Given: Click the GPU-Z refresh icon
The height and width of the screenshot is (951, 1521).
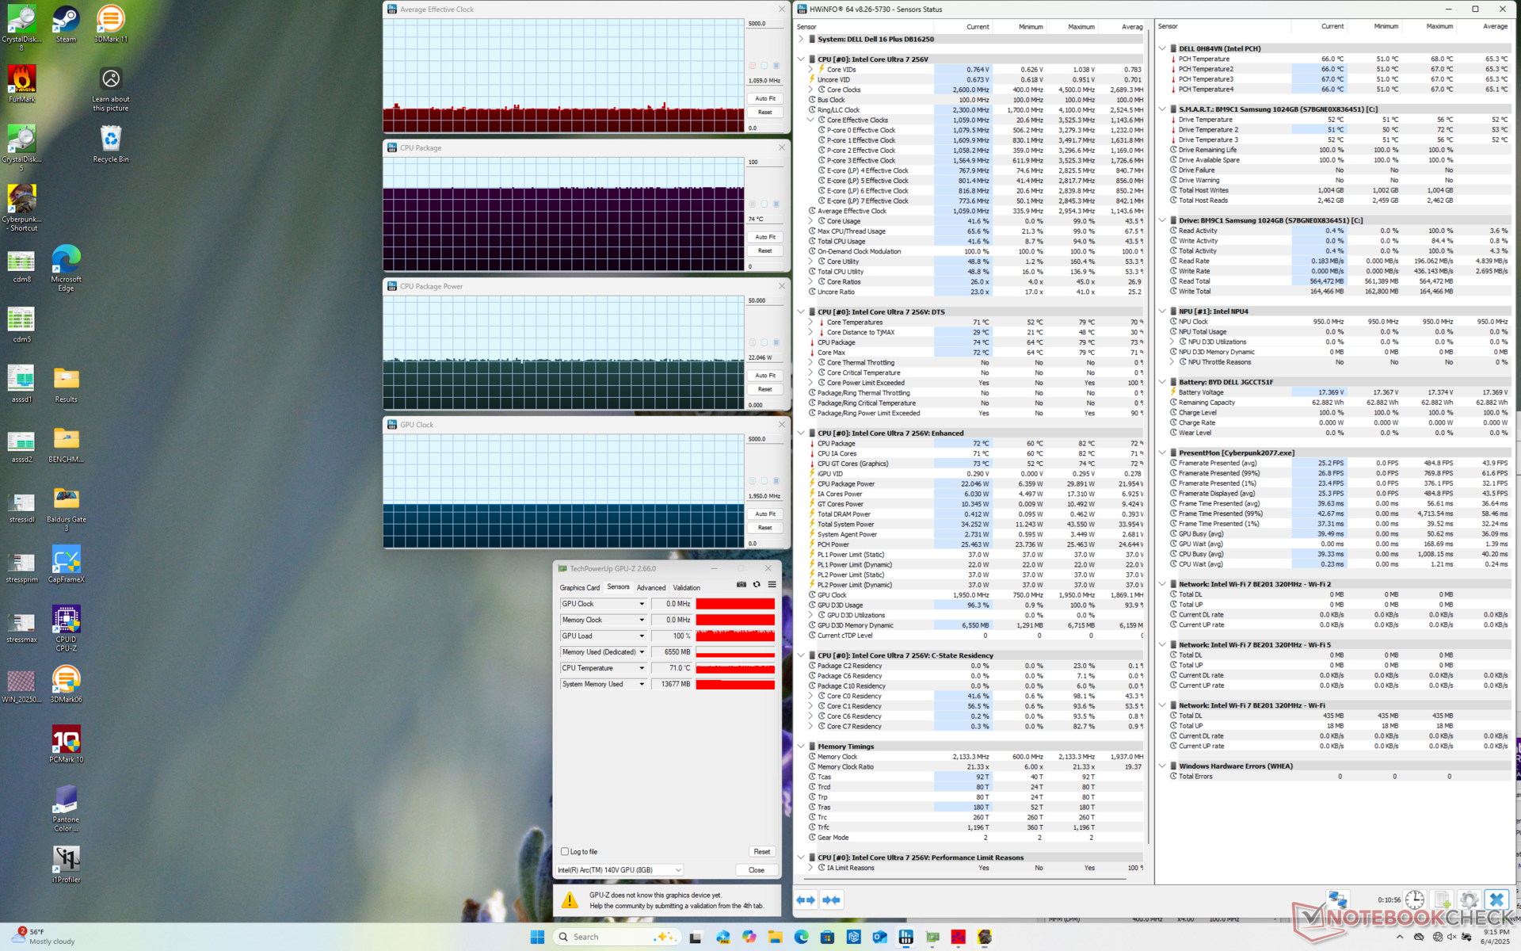Looking at the screenshot, I should pos(757,584).
